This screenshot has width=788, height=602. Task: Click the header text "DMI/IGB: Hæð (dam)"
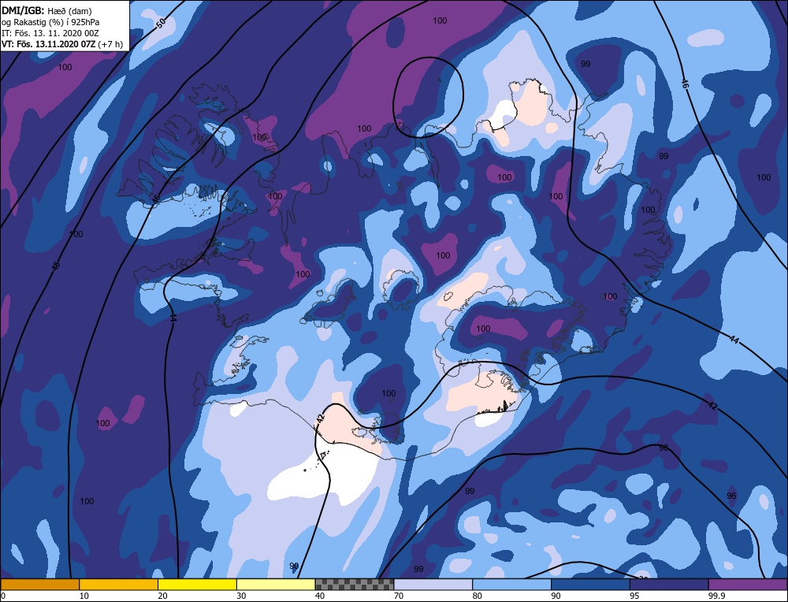click(x=46, y=10)
